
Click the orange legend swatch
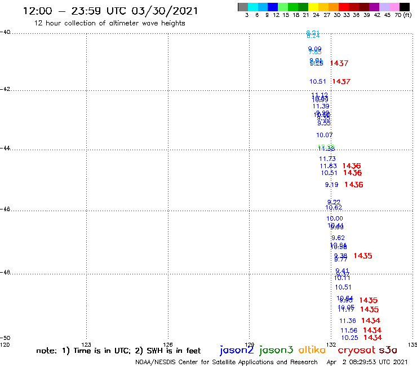pos(334,7)
